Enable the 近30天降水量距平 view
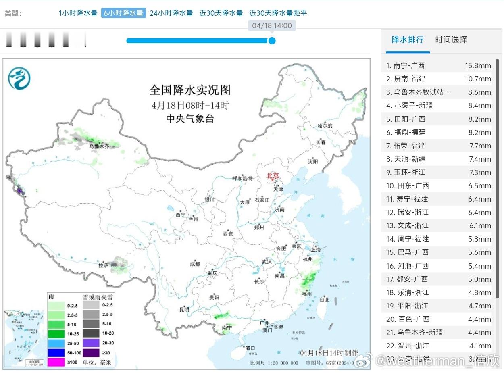Viewport: 504px width, 373px height. pos(277,13)
